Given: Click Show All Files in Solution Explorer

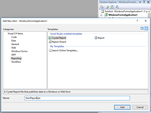Looking at the screenshot, I should [x=107, y=7].
